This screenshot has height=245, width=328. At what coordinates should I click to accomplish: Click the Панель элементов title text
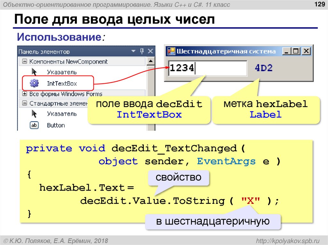[44, 51]
